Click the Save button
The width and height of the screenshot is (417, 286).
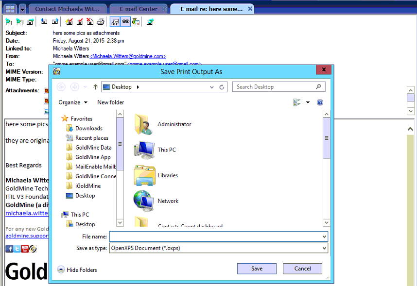coord(257,269)
